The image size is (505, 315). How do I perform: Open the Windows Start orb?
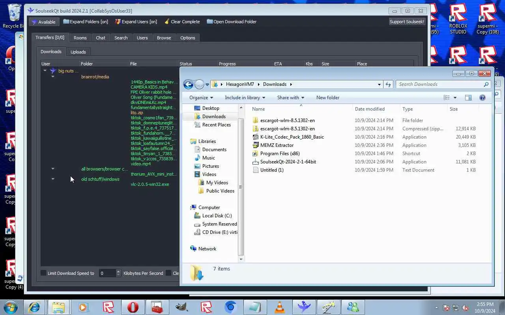pos(11,307)
